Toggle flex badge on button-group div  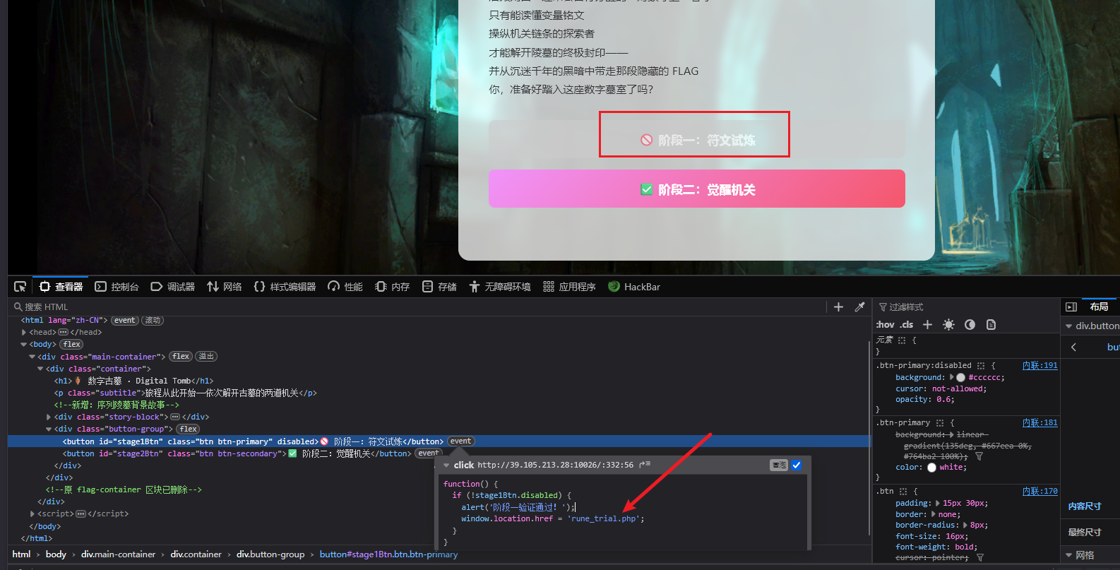[189, 429]
